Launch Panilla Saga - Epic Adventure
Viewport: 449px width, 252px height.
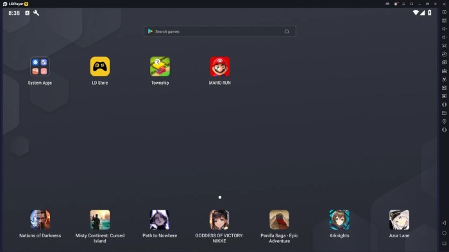coord(279,220)
